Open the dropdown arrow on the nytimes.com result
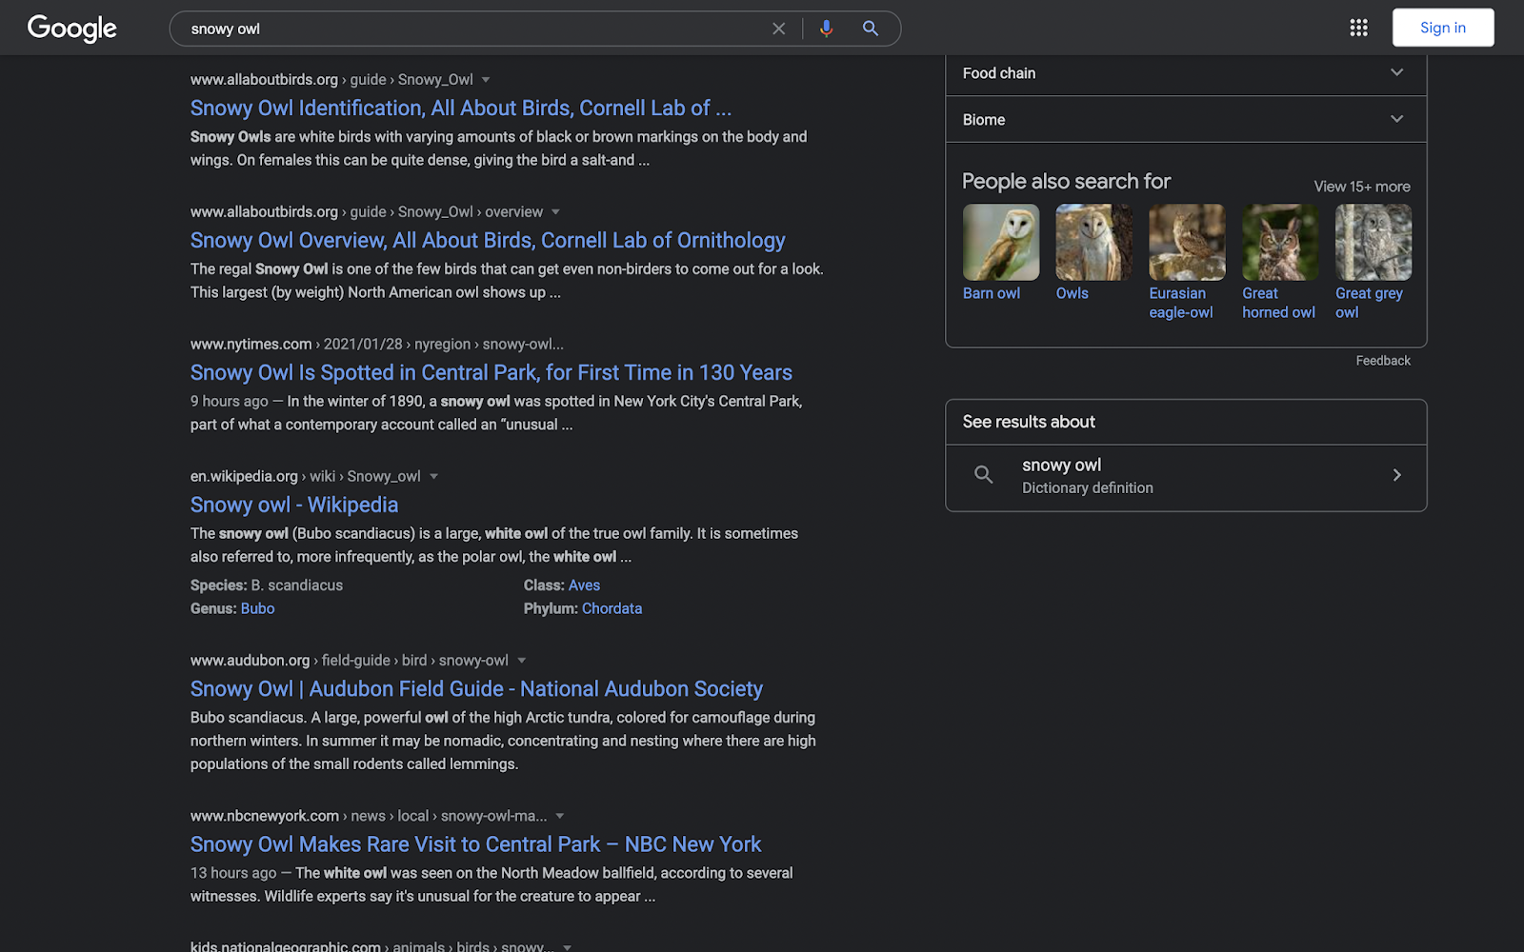Viewport: 1524px width, 952px height. coord(575,344)
